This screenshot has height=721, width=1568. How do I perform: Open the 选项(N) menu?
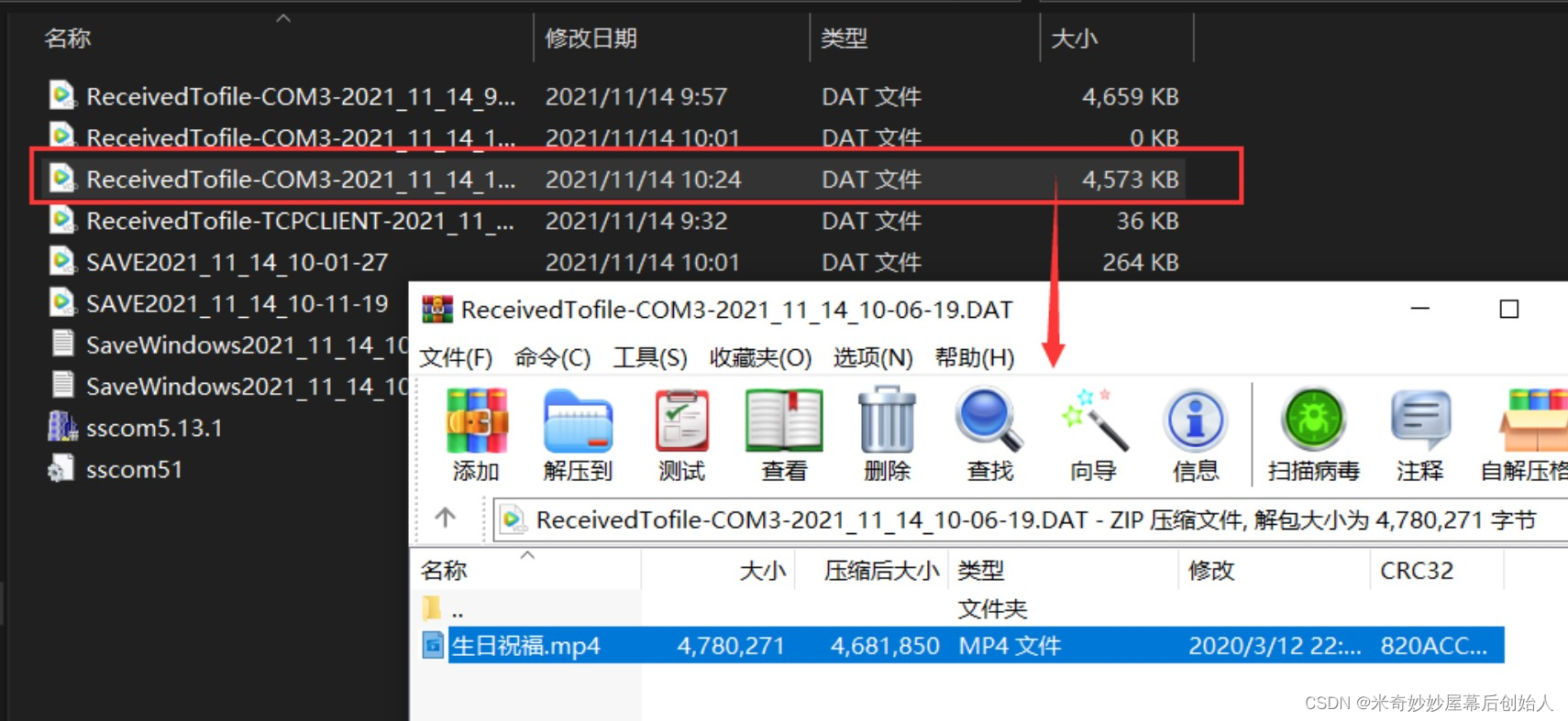[873, 357]
